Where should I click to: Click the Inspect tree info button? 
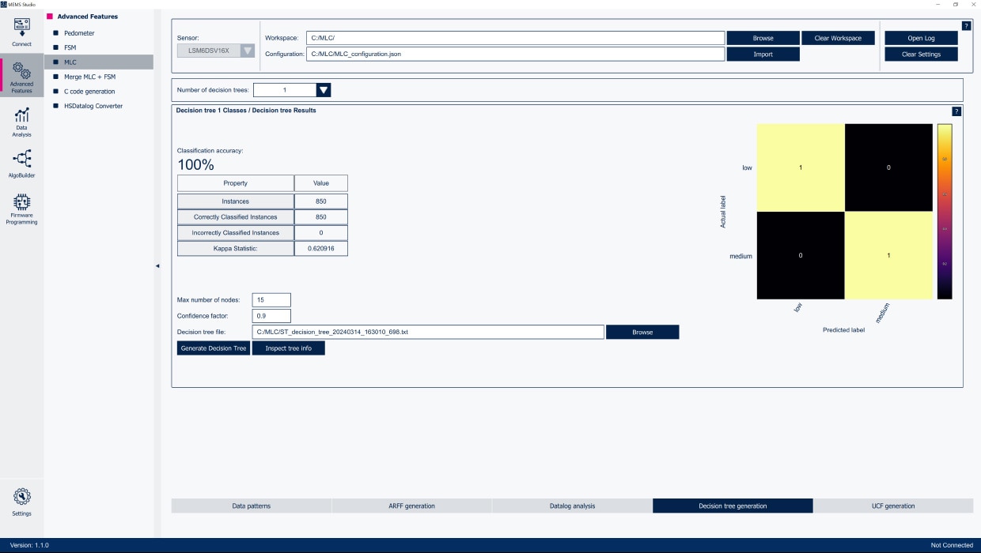click(x=288, y=348)
